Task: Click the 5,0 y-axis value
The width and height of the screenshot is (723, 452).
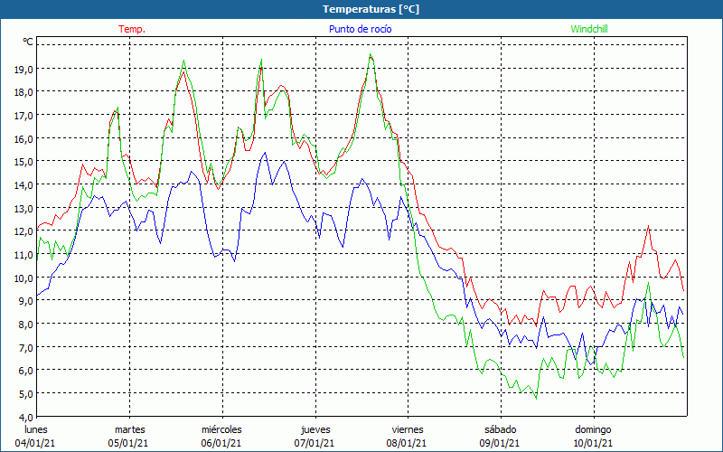Action: pyautogui.click(x=26, y=393)
